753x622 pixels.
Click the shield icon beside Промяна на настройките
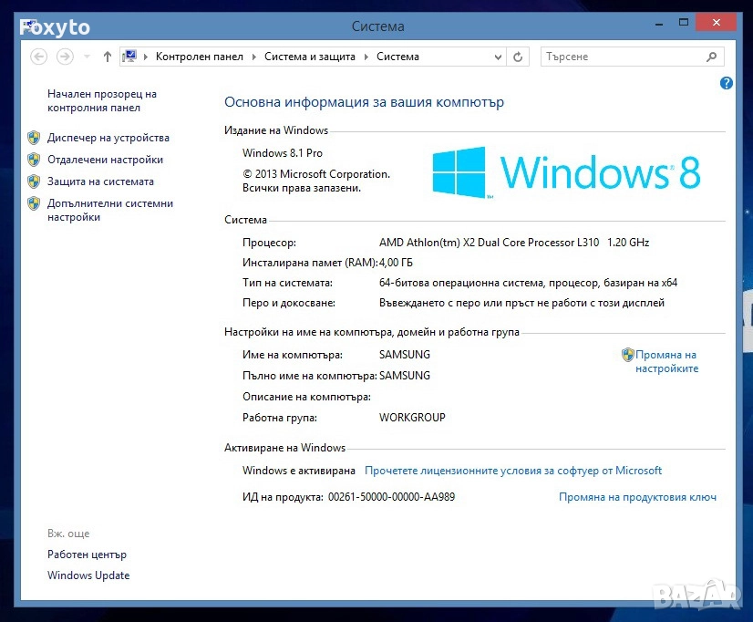(x=627, y=355)
